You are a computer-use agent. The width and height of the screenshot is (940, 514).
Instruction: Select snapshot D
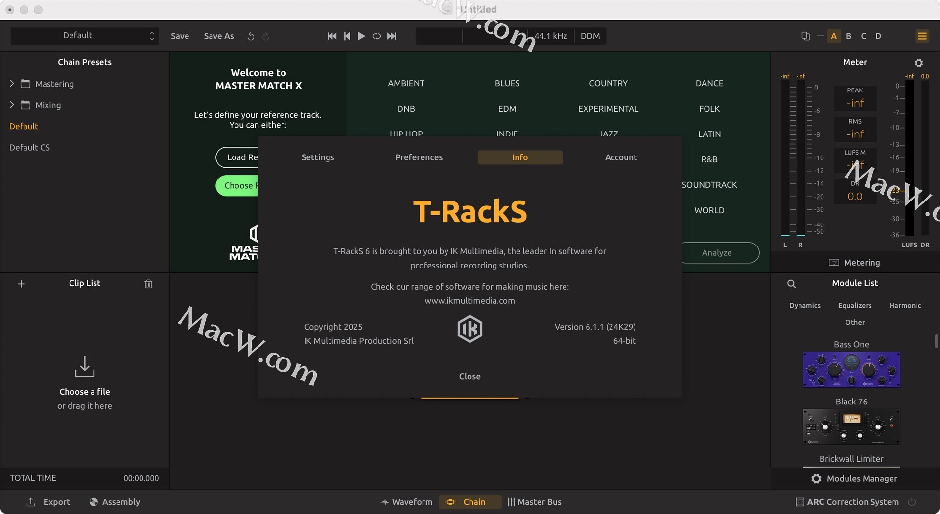[878, 36]
